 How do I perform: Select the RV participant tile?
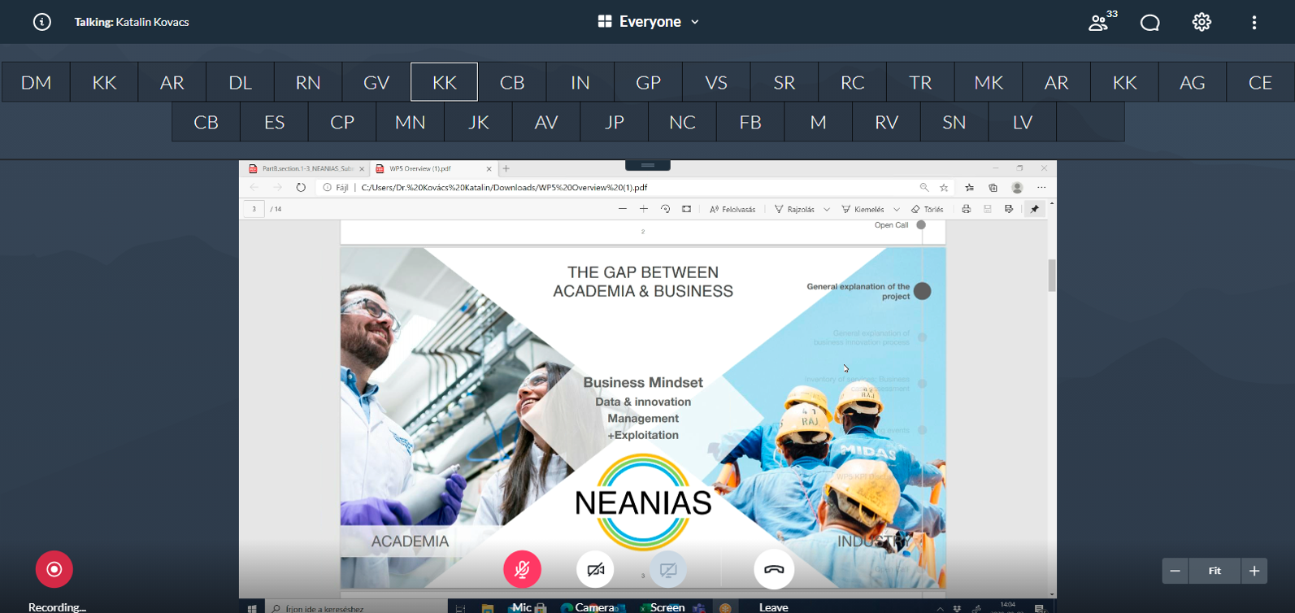tap(886, 122)
